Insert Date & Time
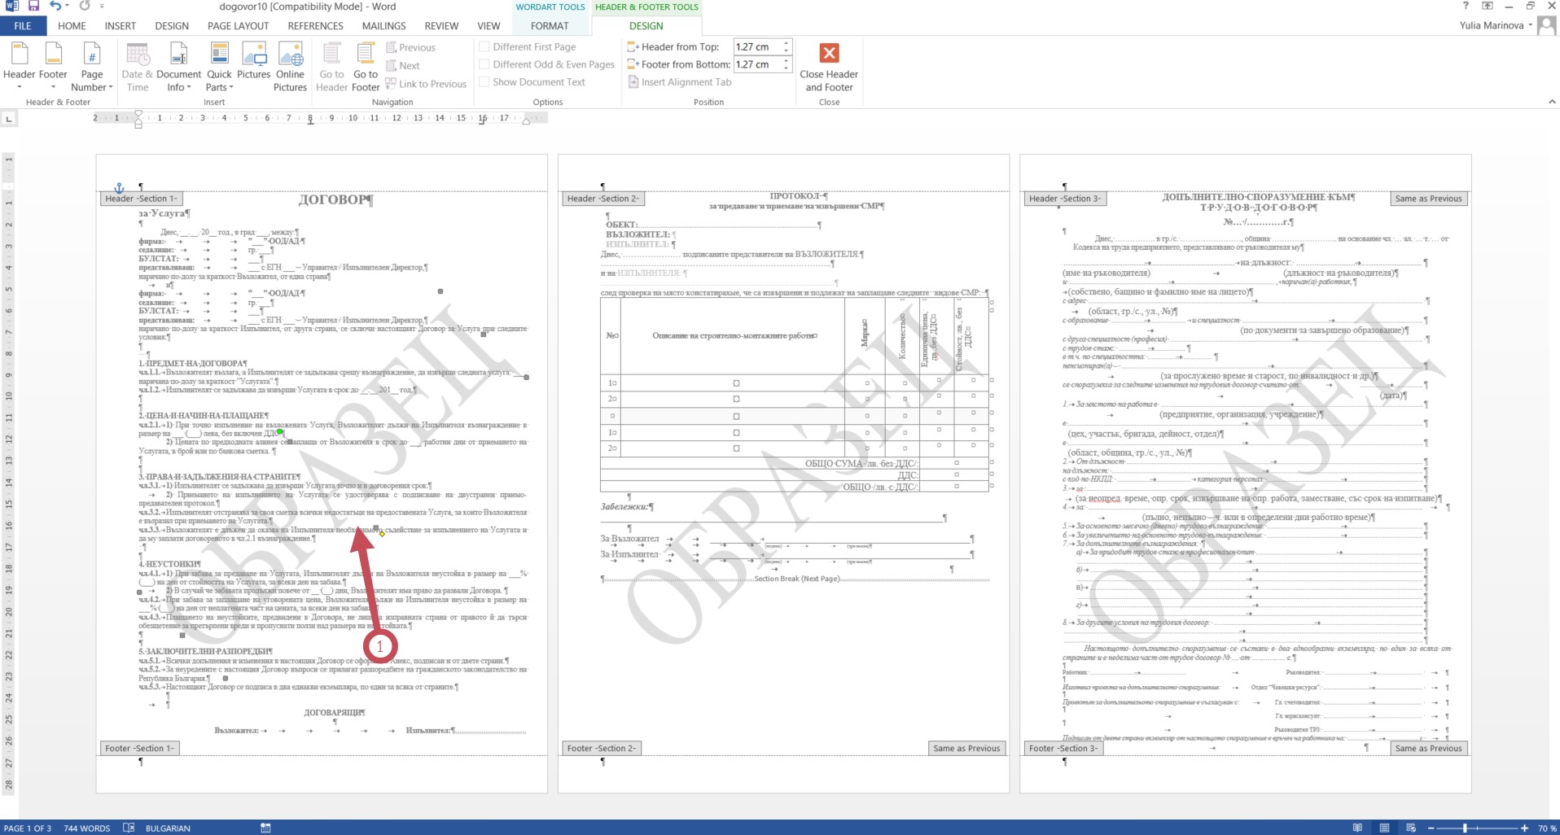 (x=138, y=67)
